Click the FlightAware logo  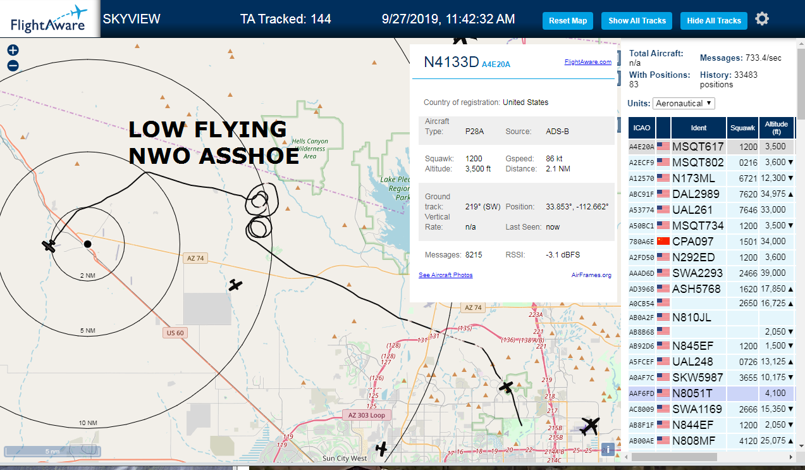coord(49,19)
